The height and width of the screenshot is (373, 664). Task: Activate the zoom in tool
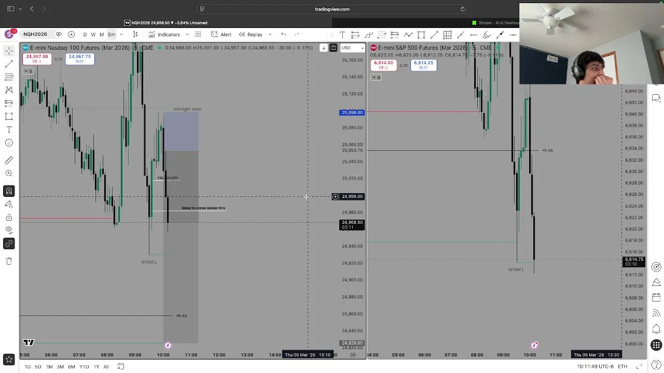[x=9, y=174]
